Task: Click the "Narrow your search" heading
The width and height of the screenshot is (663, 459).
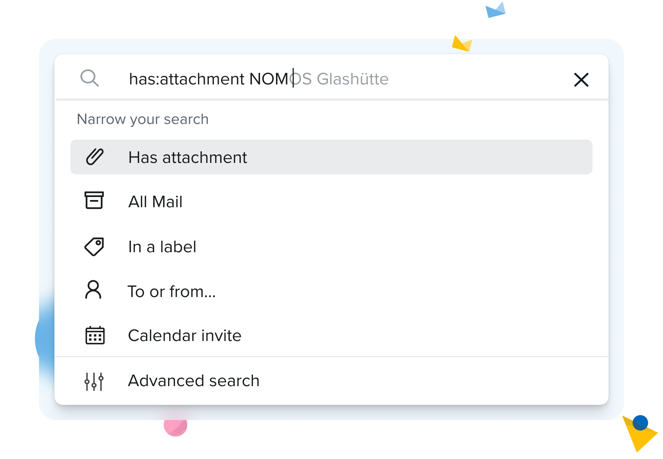Action: point(142,119)
